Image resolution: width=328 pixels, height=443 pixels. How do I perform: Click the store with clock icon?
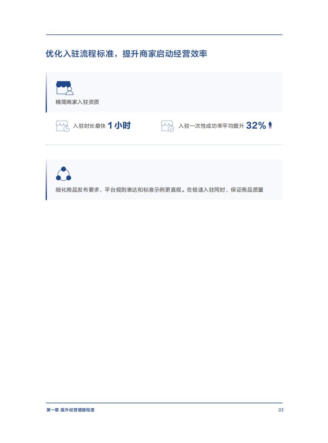pyautogui.click(x=63, y=126)
